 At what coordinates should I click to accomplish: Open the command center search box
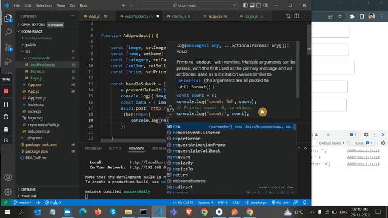pos(187,5)
